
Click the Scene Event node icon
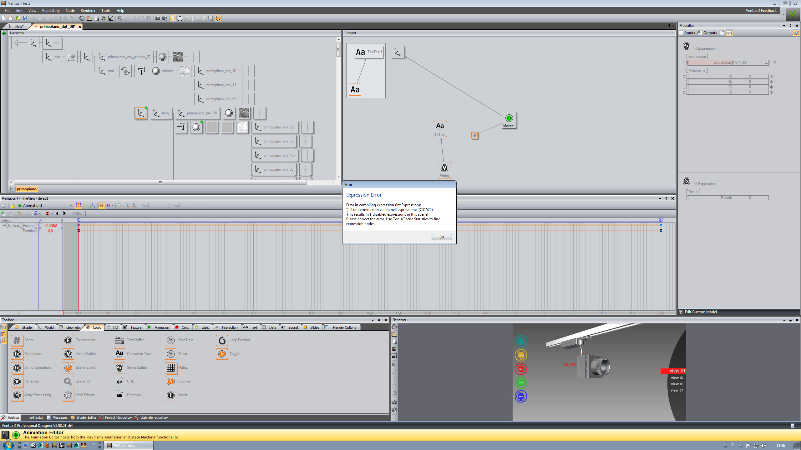[x=68, y=367]
